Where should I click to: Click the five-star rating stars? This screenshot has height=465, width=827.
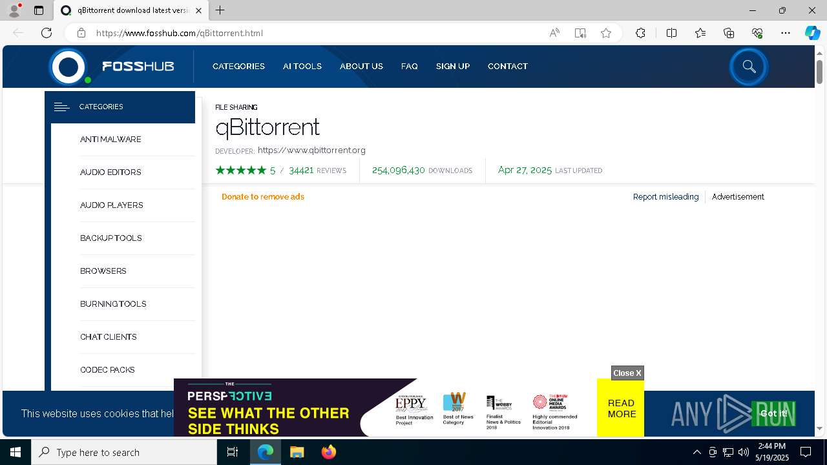(x=241, y=170)
